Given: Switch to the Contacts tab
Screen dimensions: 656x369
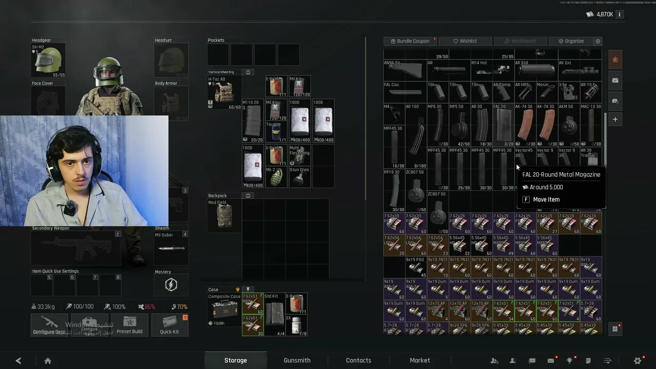Looking at the screenshot, I should point(359,360).
